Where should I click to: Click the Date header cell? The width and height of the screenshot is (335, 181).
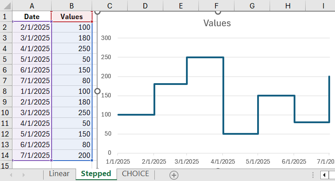click(32, 16)
